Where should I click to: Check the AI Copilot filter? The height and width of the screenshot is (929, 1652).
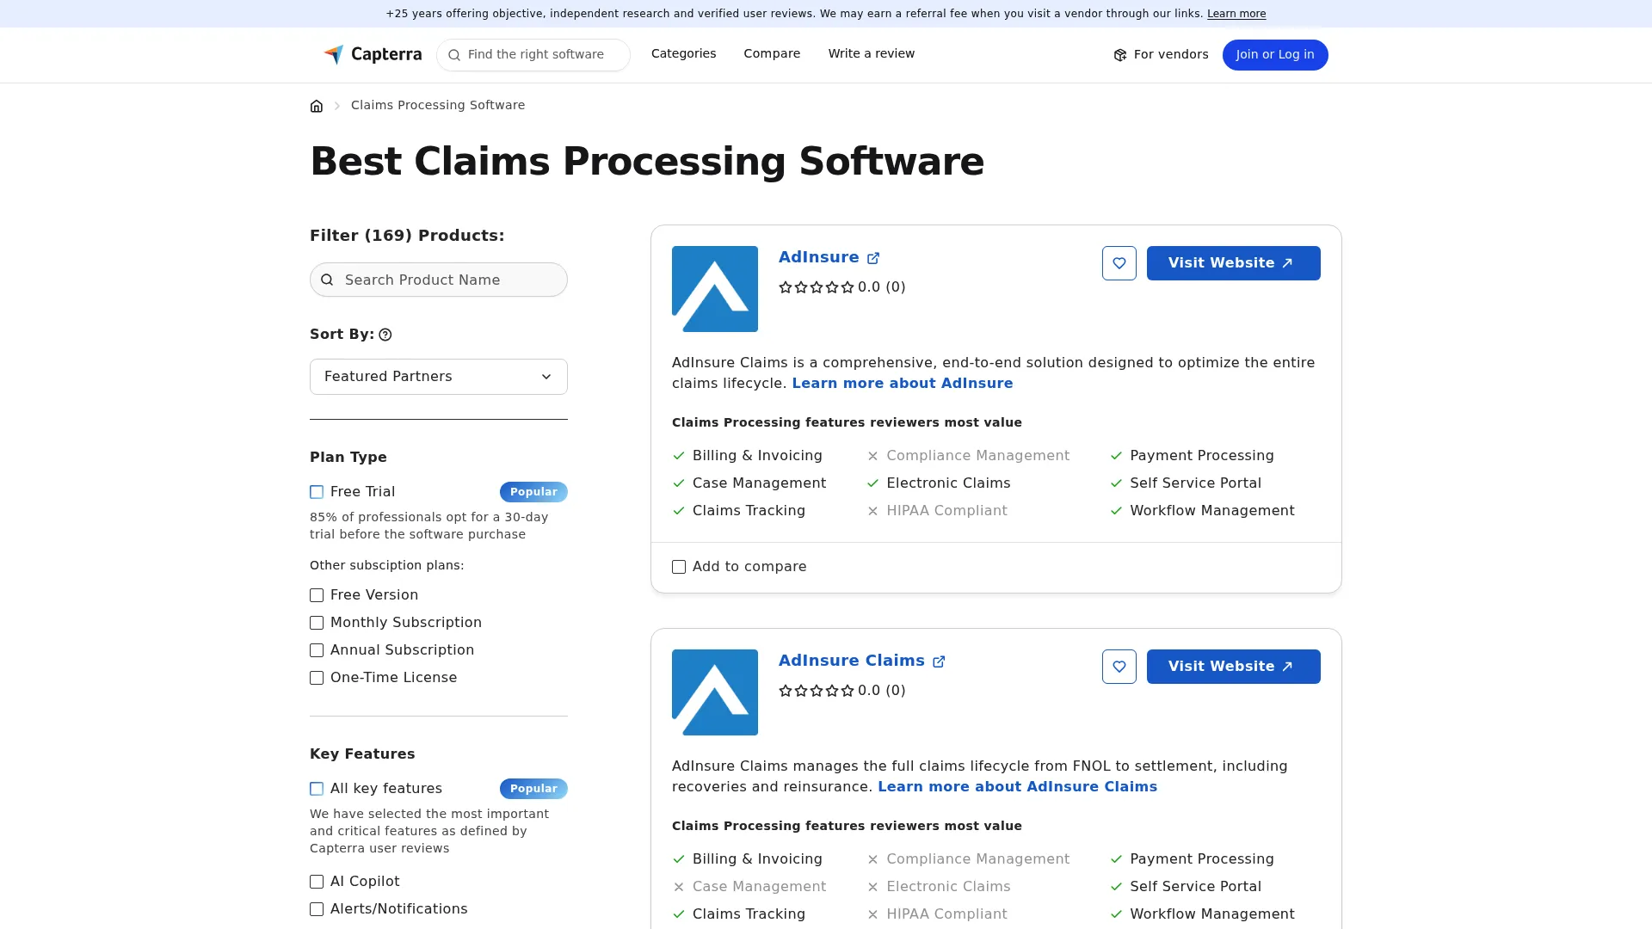[317, 882]
